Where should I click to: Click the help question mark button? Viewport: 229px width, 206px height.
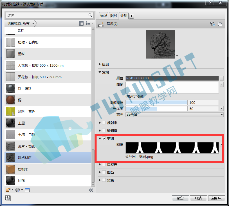pyautogui.click(x=210, y=3)
